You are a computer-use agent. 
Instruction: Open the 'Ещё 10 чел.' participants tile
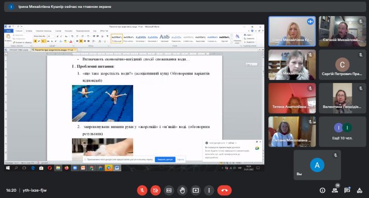tap(343, 132)
